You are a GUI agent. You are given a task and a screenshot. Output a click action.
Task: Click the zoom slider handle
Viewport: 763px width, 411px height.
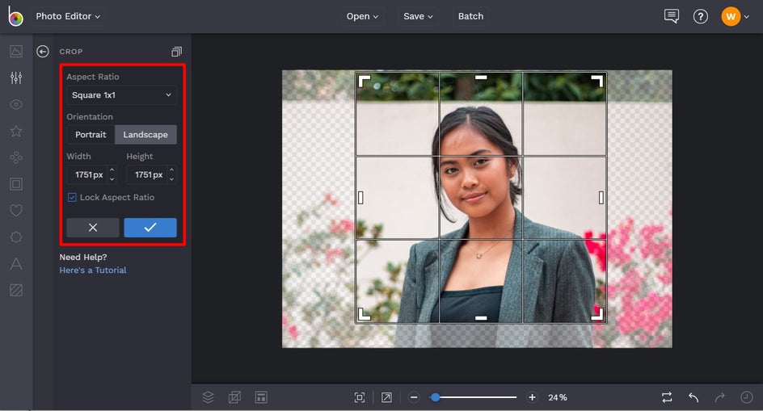(x=436, y=397)
